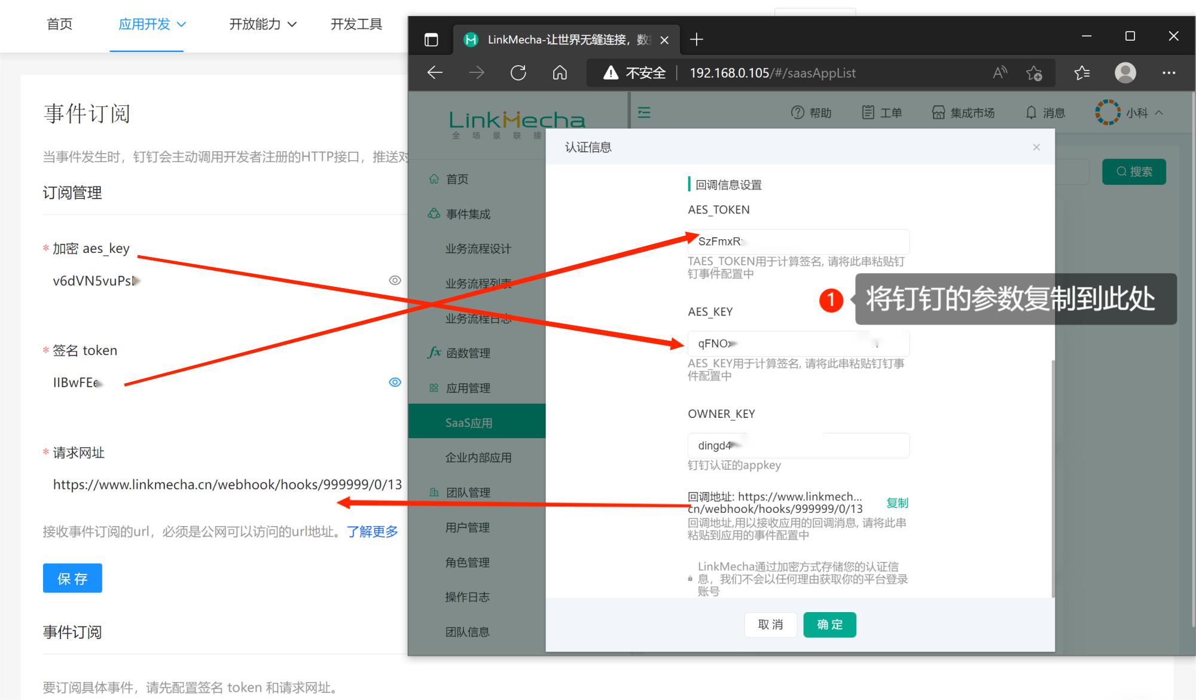
Task: Go back in the browser
Action: 435,73
